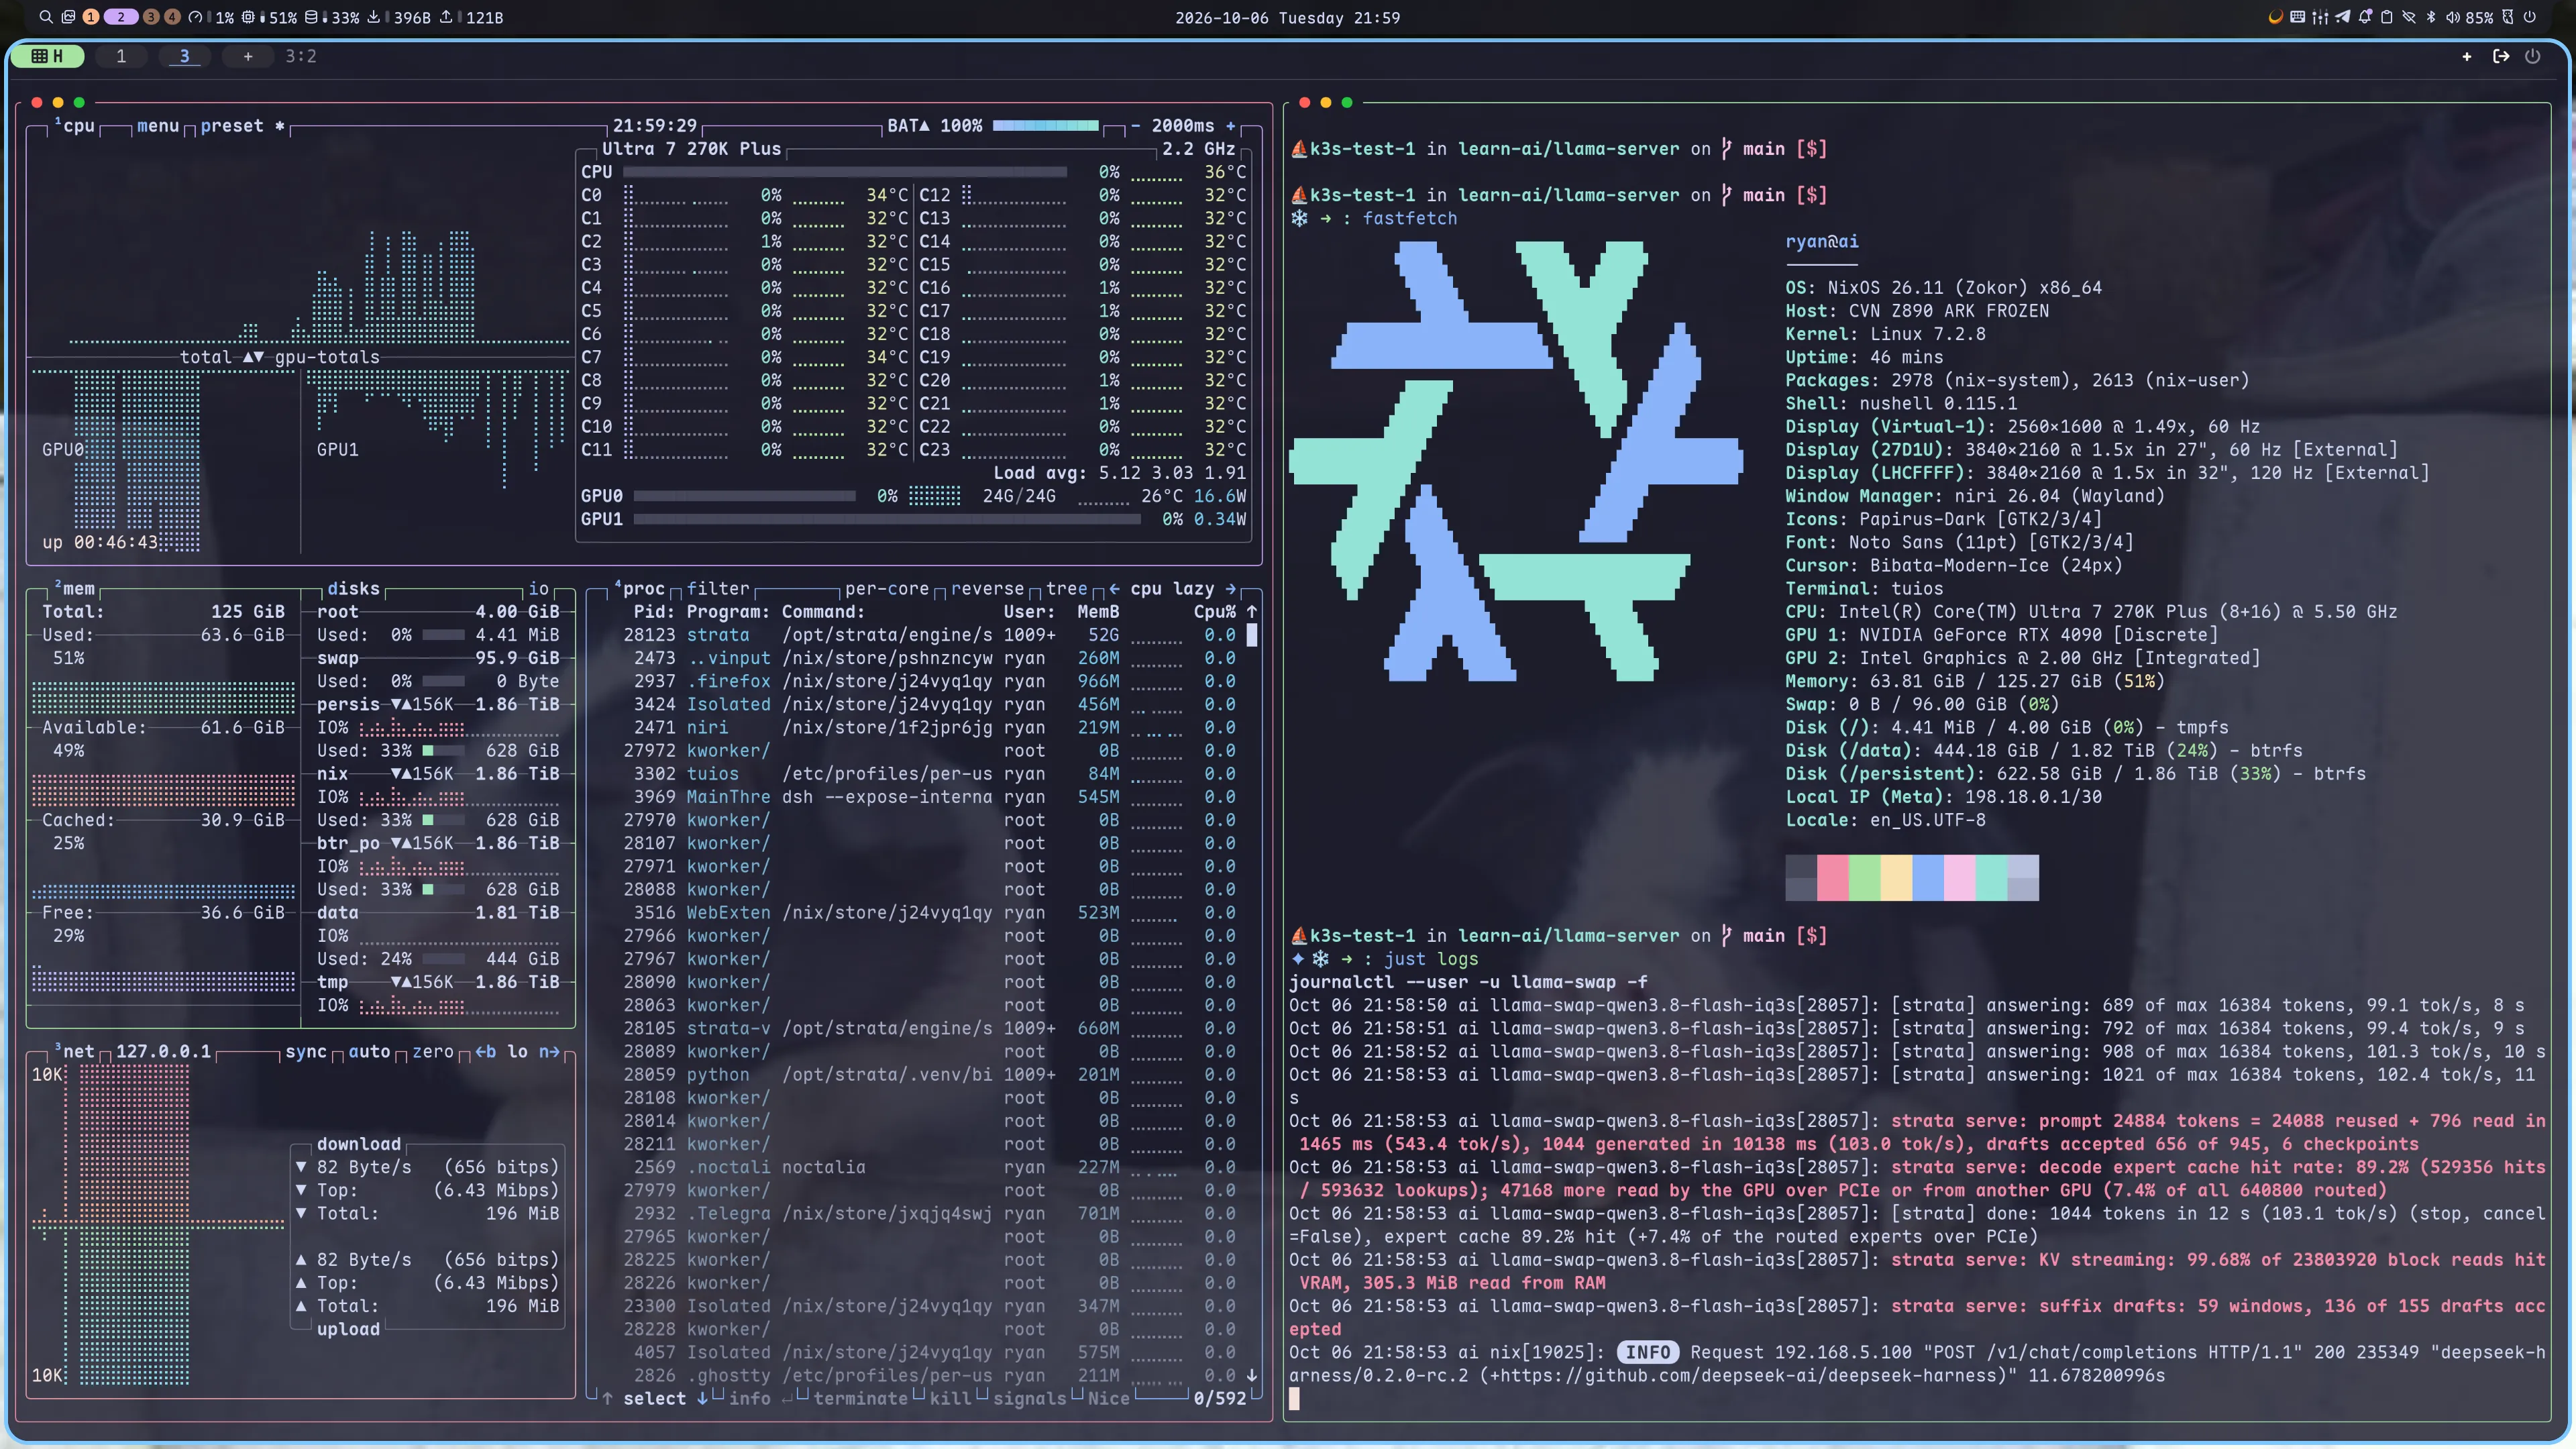This screenshot has width=2576, height=1449.
Task: Cycle the btop preset option
Action: (232, 126)
